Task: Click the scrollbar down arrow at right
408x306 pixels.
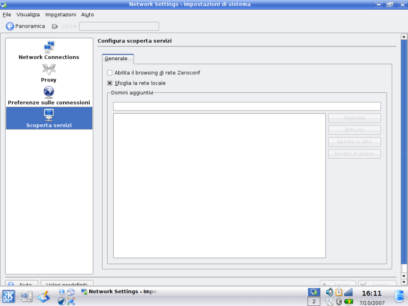Action: pyautogui.click(x=404, y=282)
